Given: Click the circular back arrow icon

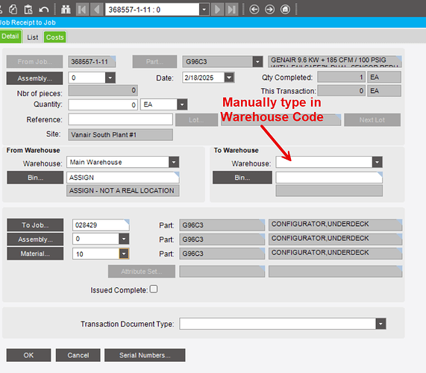Looking at the screenshot, I should [254, 10].
